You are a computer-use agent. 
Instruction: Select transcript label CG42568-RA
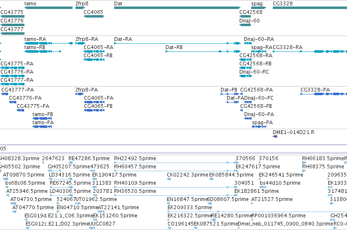pos(256,56)
